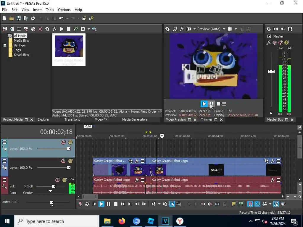Switch to the Media Generators tab
The width and height of the screenshot is (303, 227).
coord(135,119)
